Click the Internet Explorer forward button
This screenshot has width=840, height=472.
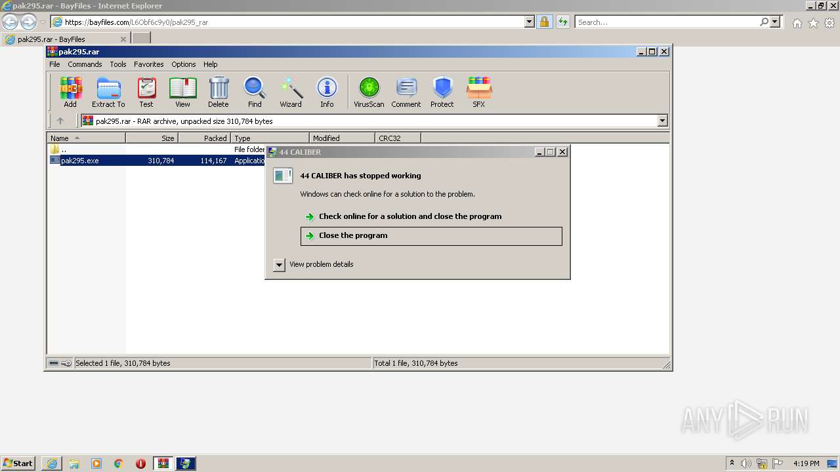pos(28,22)
